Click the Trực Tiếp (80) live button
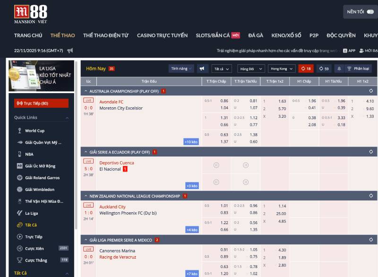This screenshot has width=378, height=277. pyautogui.click(x=41, y=103)
